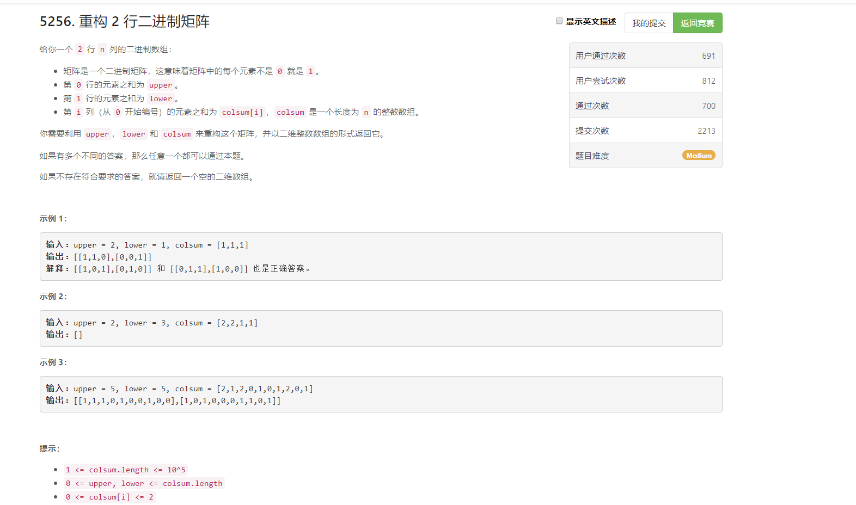This screenshot has height=505, width=856.
Task: Click the constraint 1 <= colsum.length <= 10^5
Action: [x=126, y=470]
